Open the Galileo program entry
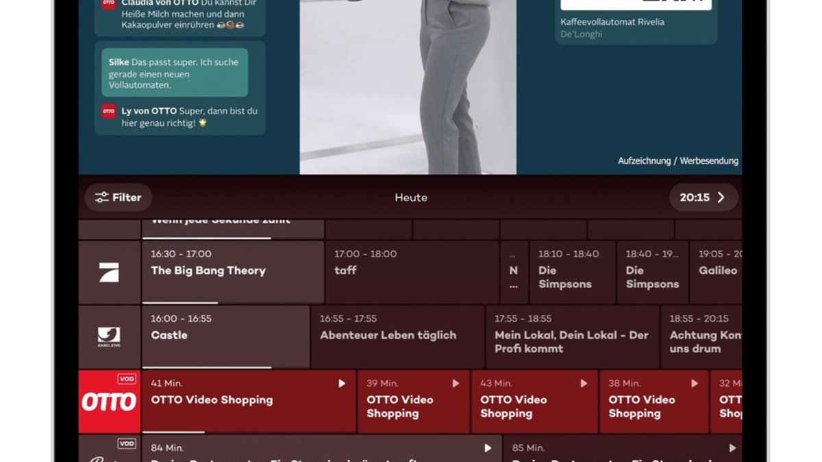This screenshot has height=462, width=822. [715, 271]
